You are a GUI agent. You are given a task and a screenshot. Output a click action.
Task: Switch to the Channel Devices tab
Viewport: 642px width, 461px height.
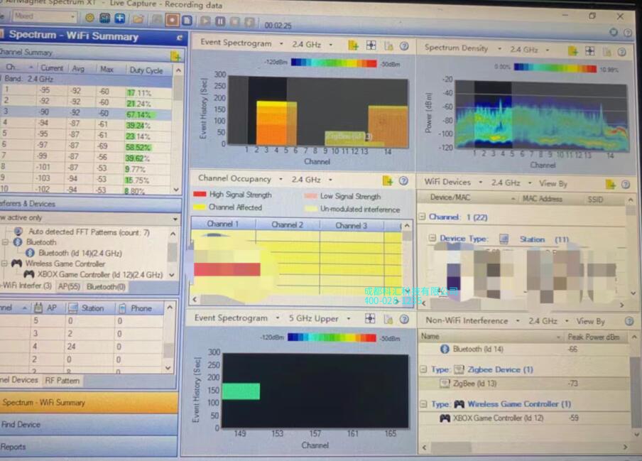click(x=19, y=380)
